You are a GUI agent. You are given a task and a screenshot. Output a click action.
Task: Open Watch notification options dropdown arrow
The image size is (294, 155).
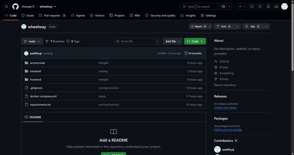[x=209, y=26]
